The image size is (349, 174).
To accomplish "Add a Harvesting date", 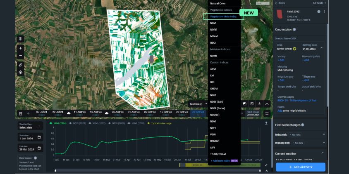I will tap(305, 60).
